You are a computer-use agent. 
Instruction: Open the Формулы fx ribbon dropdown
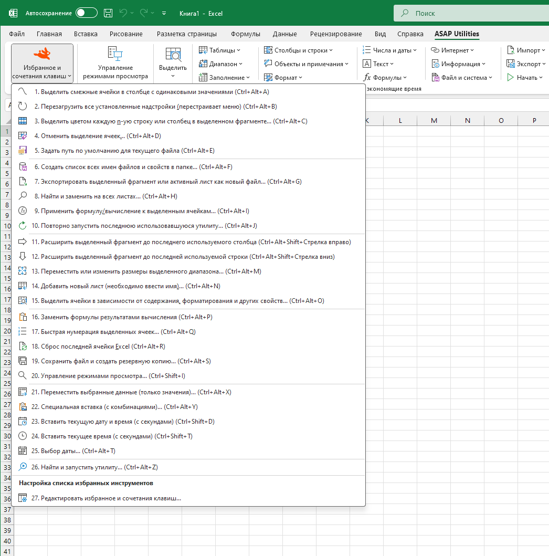click(x=385, y=77)
